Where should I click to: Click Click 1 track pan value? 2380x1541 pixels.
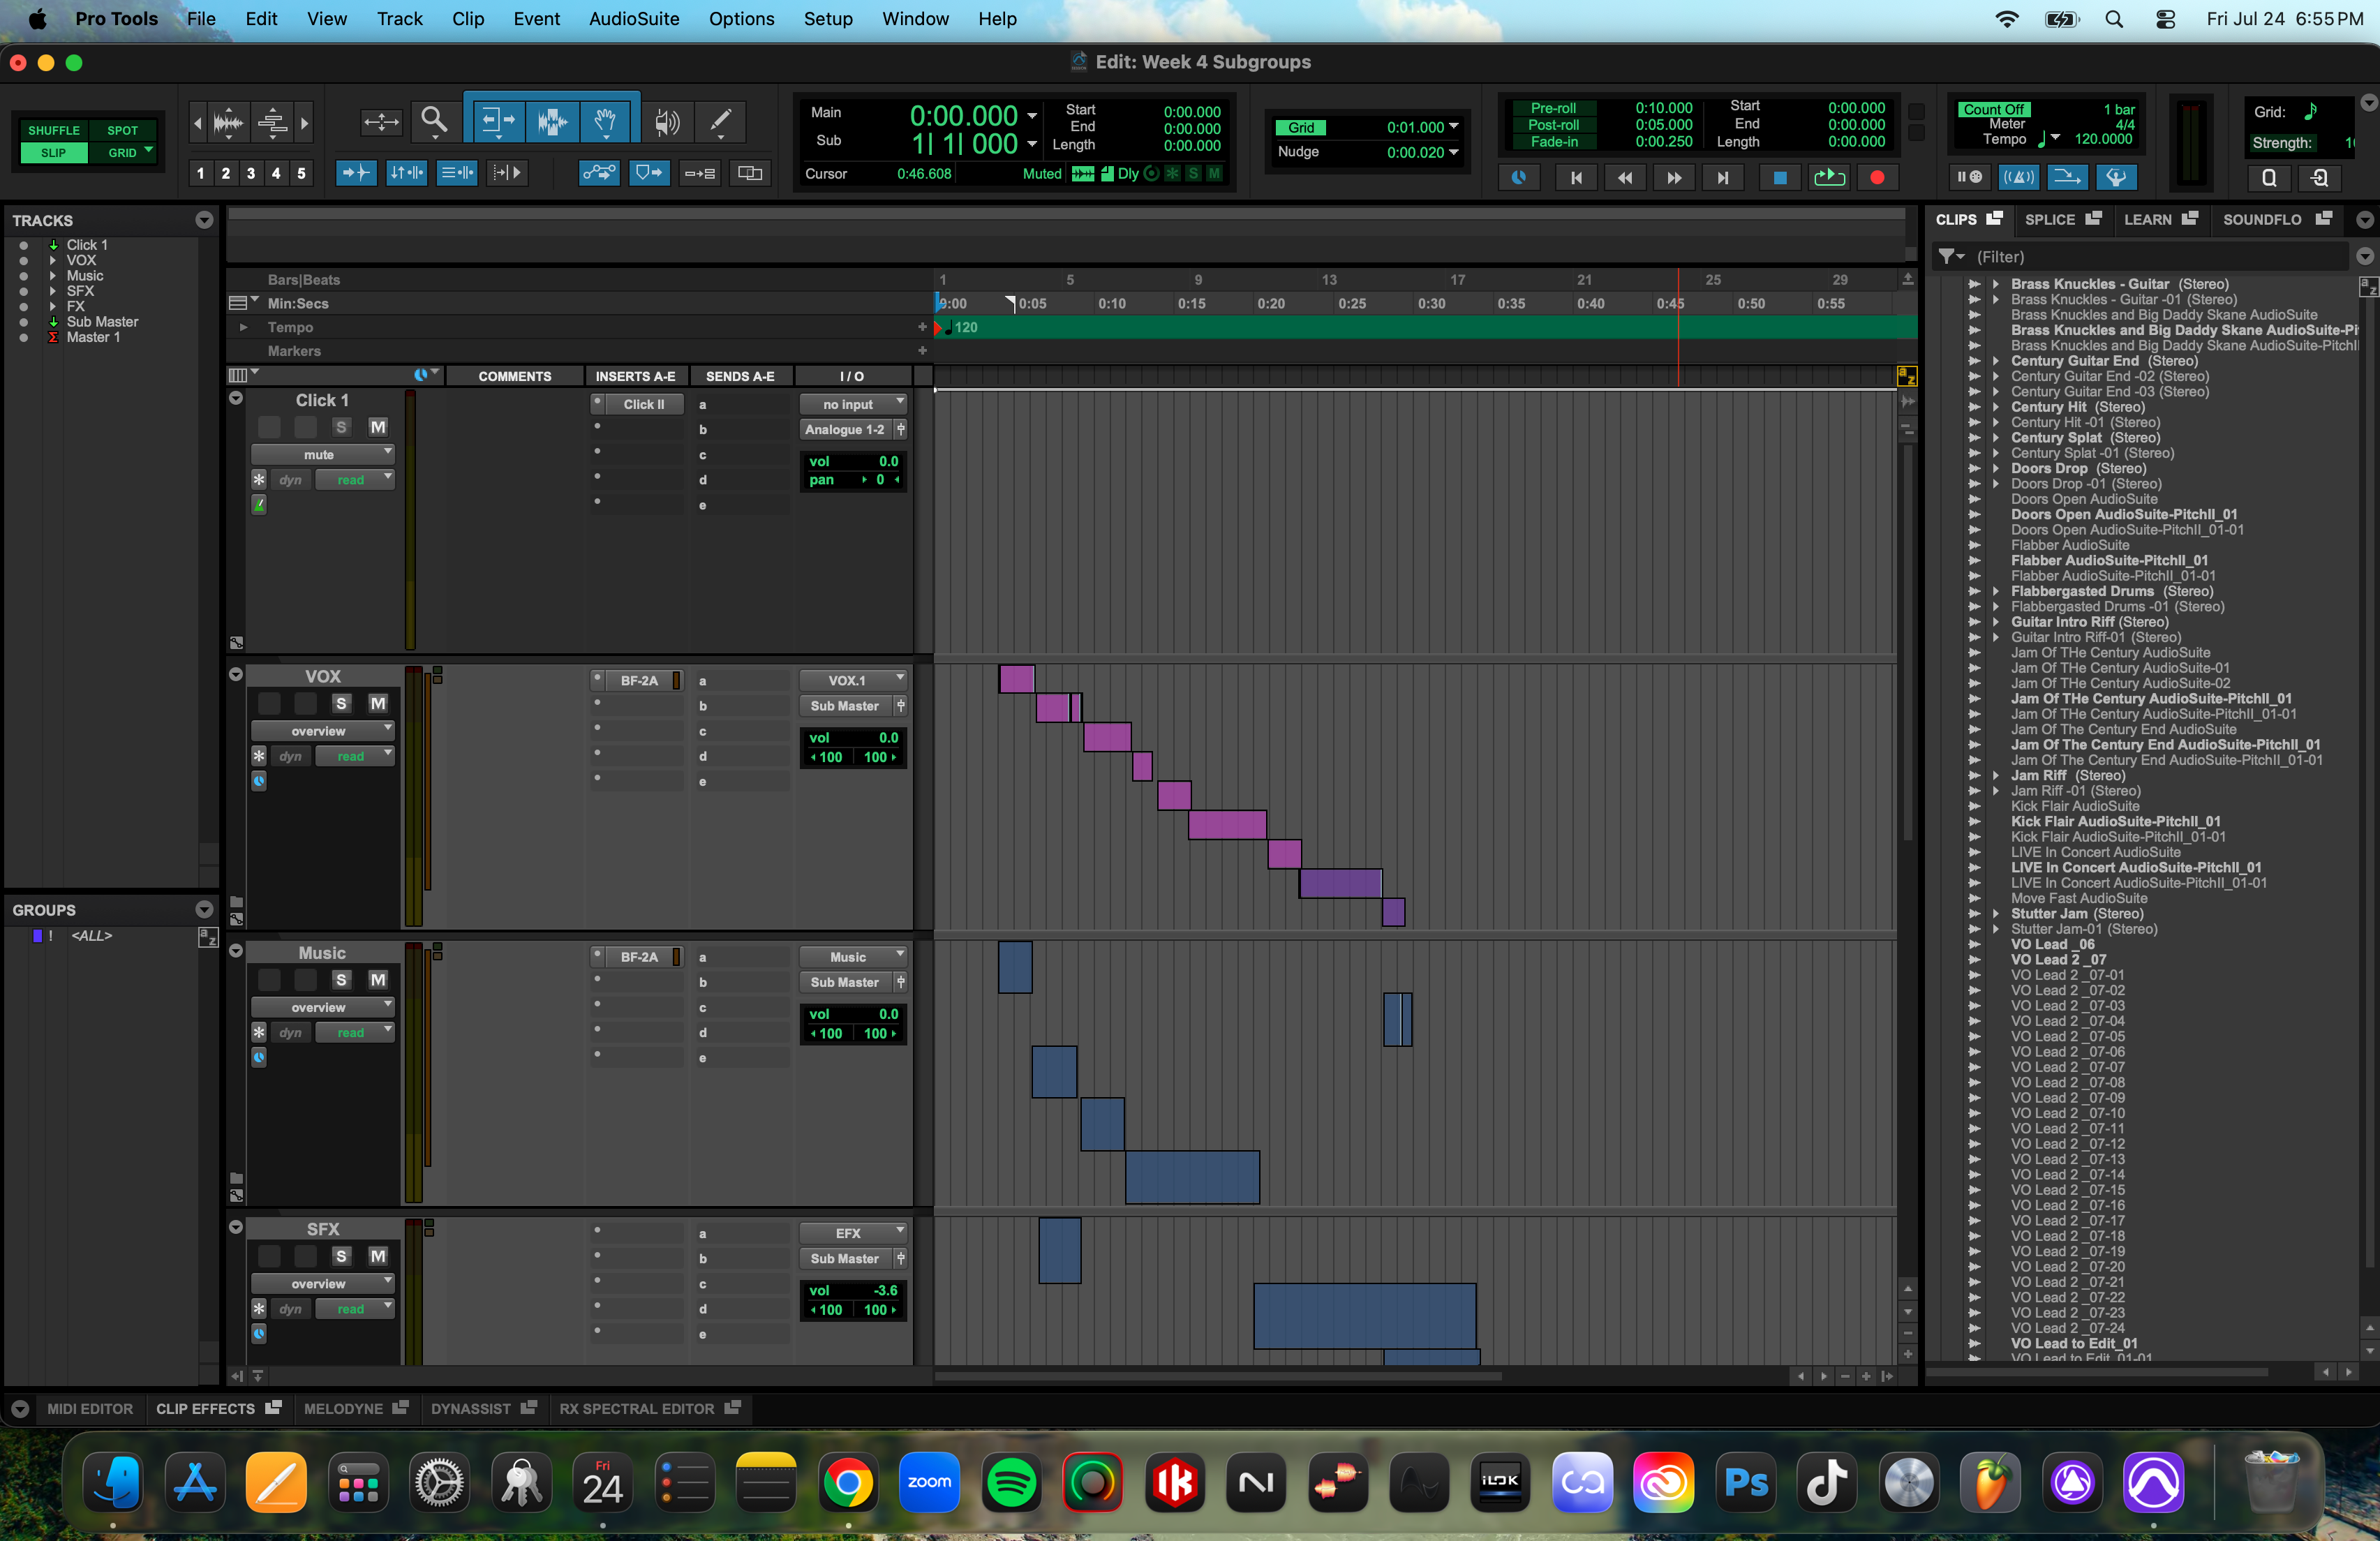880,480
